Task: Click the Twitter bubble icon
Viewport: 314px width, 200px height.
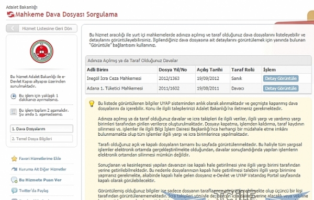Action: coord(14,191)
